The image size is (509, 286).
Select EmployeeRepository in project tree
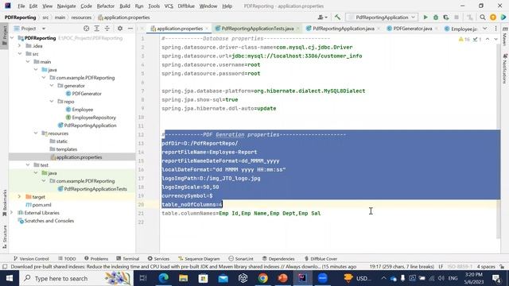click(94, 118)
